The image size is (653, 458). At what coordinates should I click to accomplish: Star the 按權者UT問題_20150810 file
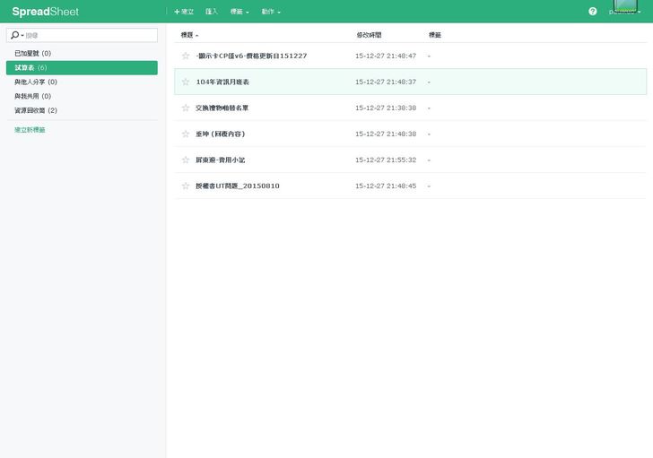[x=186, y=186]
